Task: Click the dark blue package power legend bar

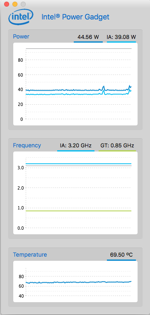Action: coord(88,42)
